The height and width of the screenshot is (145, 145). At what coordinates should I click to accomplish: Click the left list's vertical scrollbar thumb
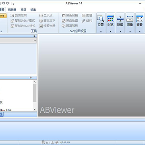[x=35, y=93]
